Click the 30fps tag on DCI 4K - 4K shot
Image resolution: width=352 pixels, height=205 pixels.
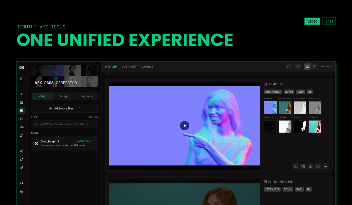tap(289, 92)
